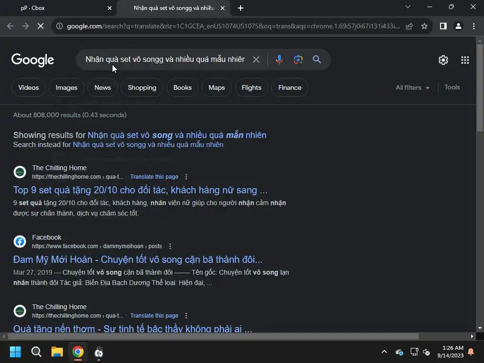Submit search with magnifier icon

[317, 60]
